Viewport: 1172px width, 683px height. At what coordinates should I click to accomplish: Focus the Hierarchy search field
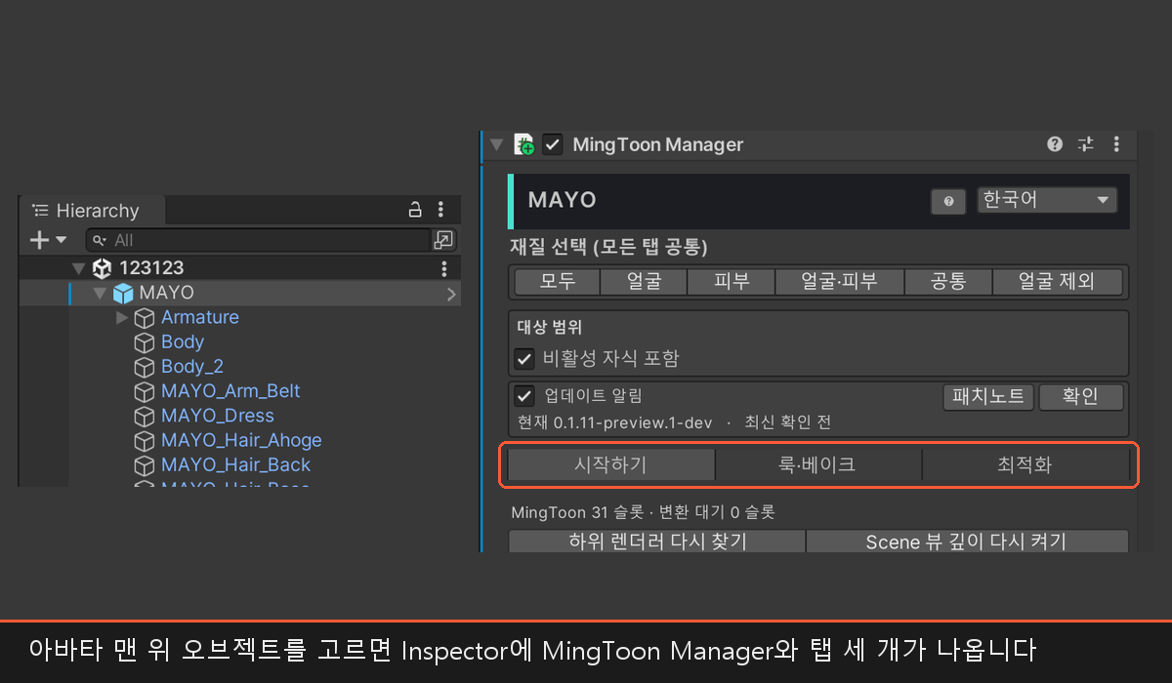(258, 240)
